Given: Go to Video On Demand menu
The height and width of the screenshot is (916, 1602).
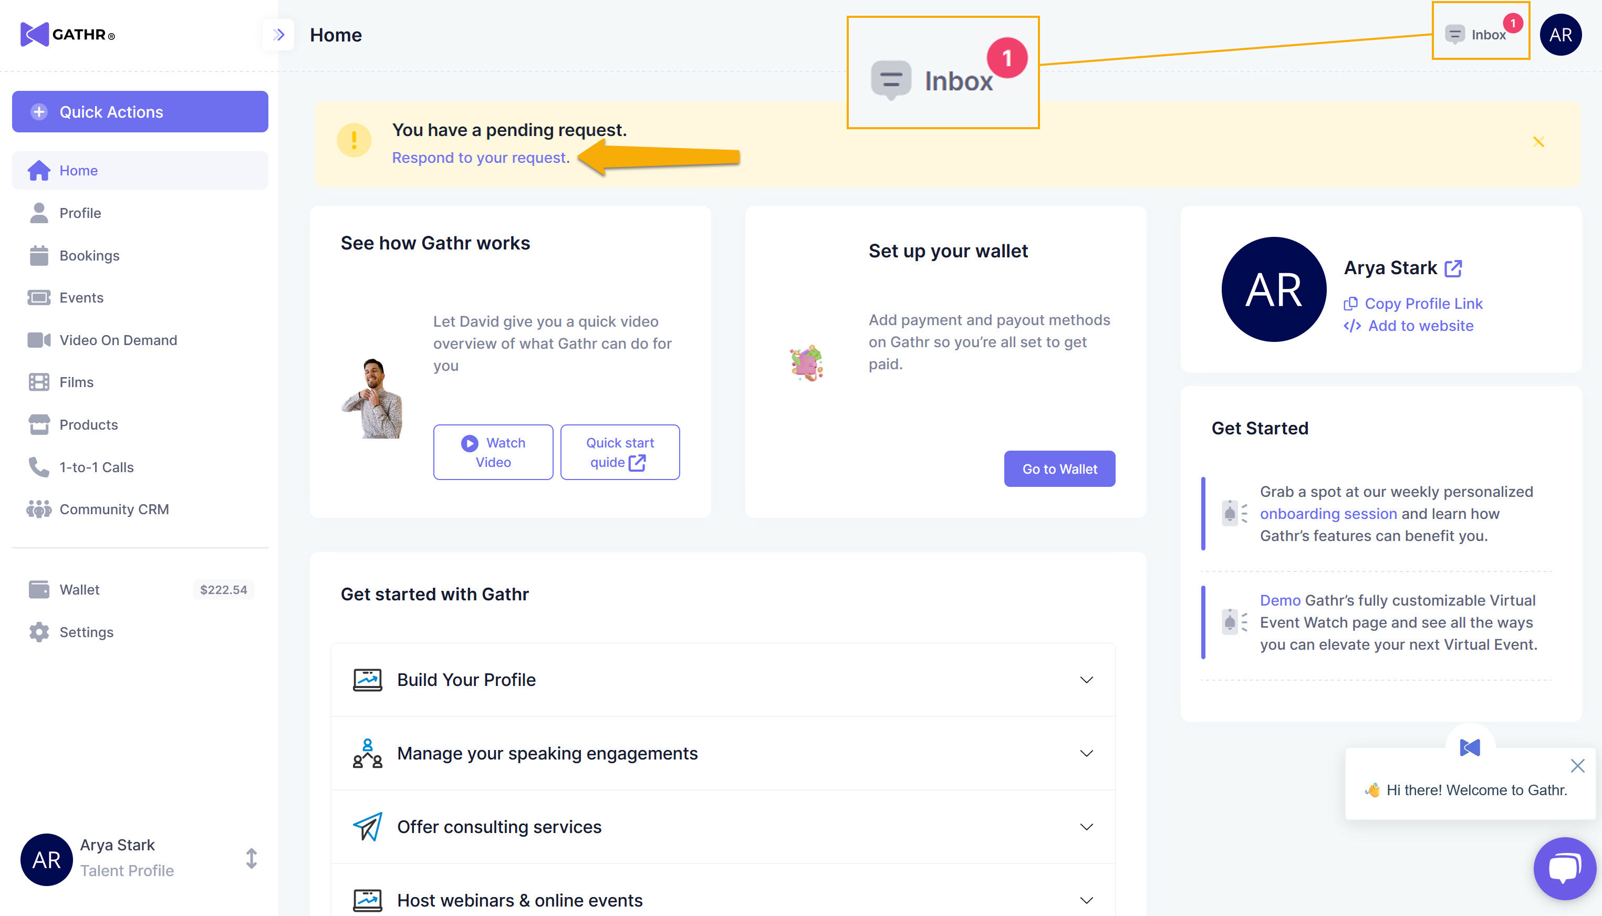Looking at the screenshot, I should coord(118,340).
